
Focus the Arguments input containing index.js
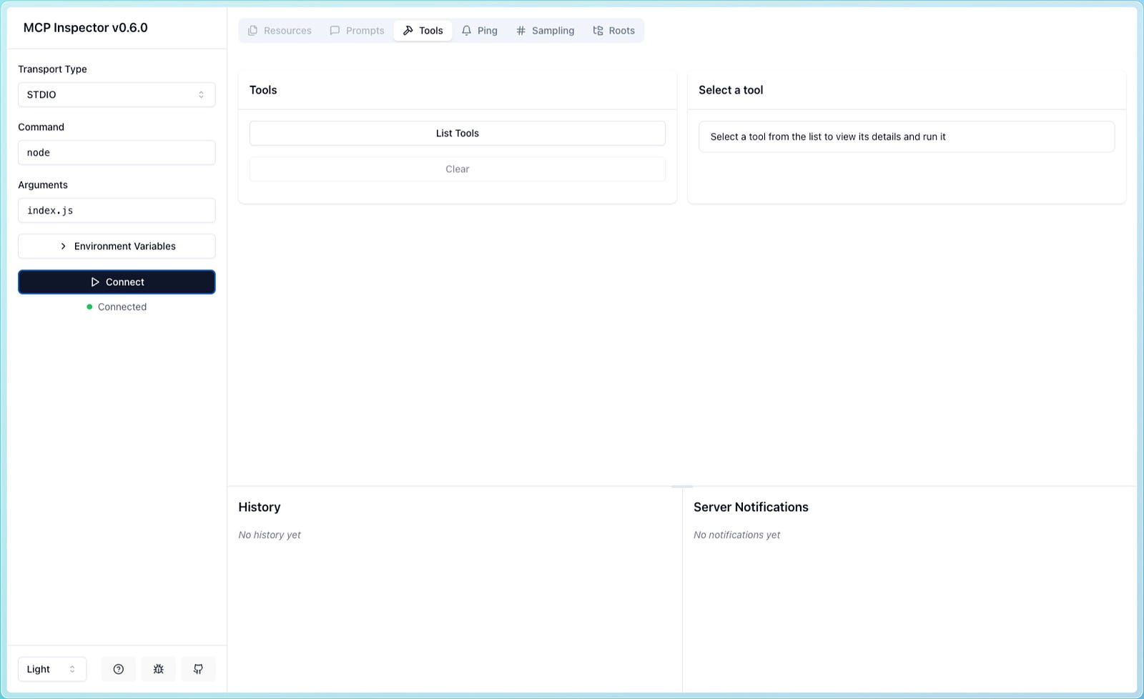tap(117, 210)
